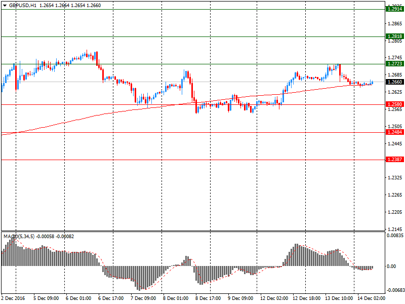Select the 1.2625 price scale value
The height and width of the screenshot is (304, 405).
pos(395,92)
